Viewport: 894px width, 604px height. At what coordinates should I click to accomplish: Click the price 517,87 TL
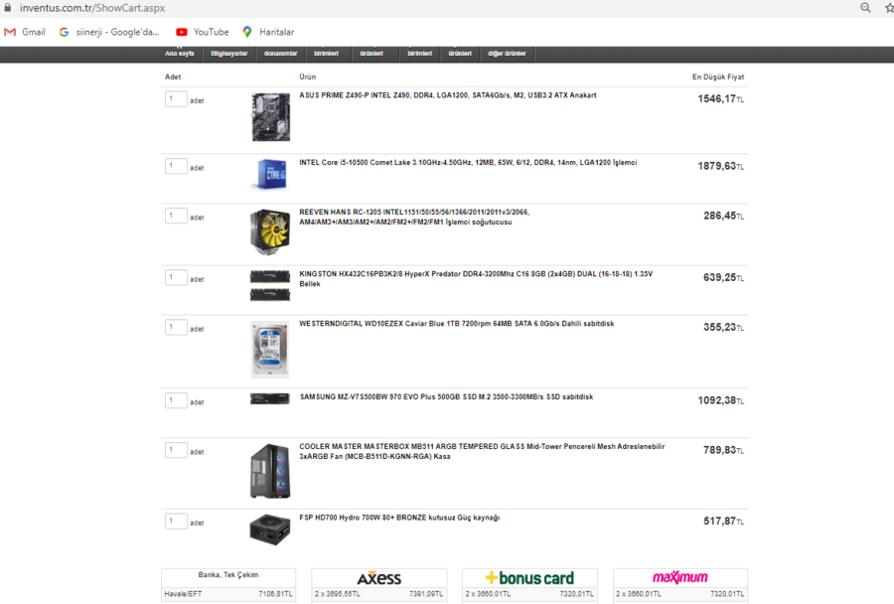[x=723, y=521]
